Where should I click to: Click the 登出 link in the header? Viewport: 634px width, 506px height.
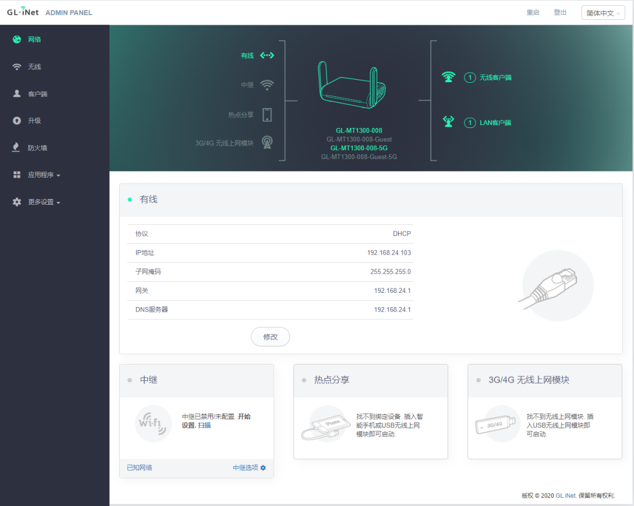pyautogui.click(x=560, y=12)
